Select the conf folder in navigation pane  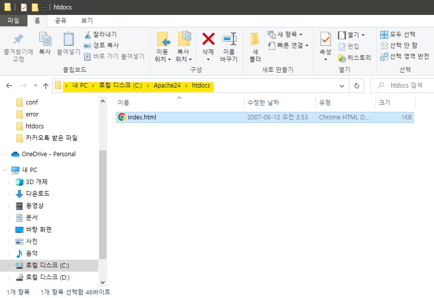coord(27,102)
